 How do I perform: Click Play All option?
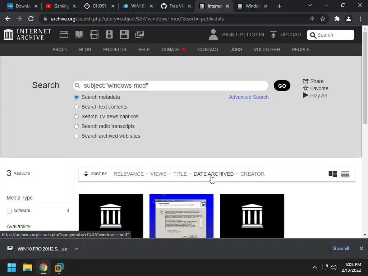(x=315, y=96)
